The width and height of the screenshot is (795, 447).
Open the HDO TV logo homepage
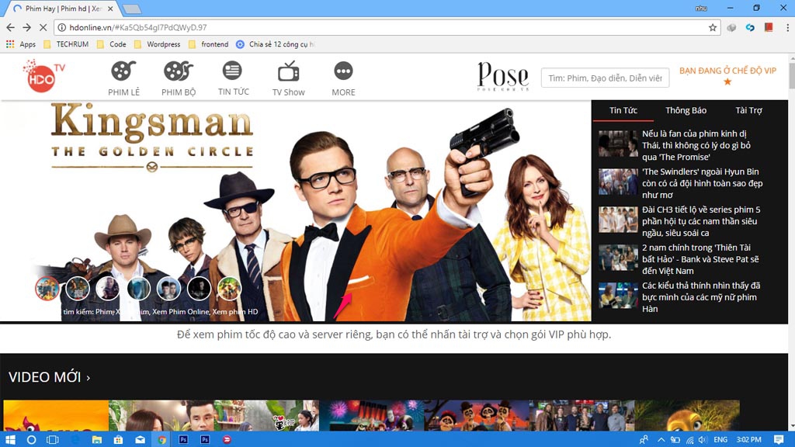tap(43, 76)
